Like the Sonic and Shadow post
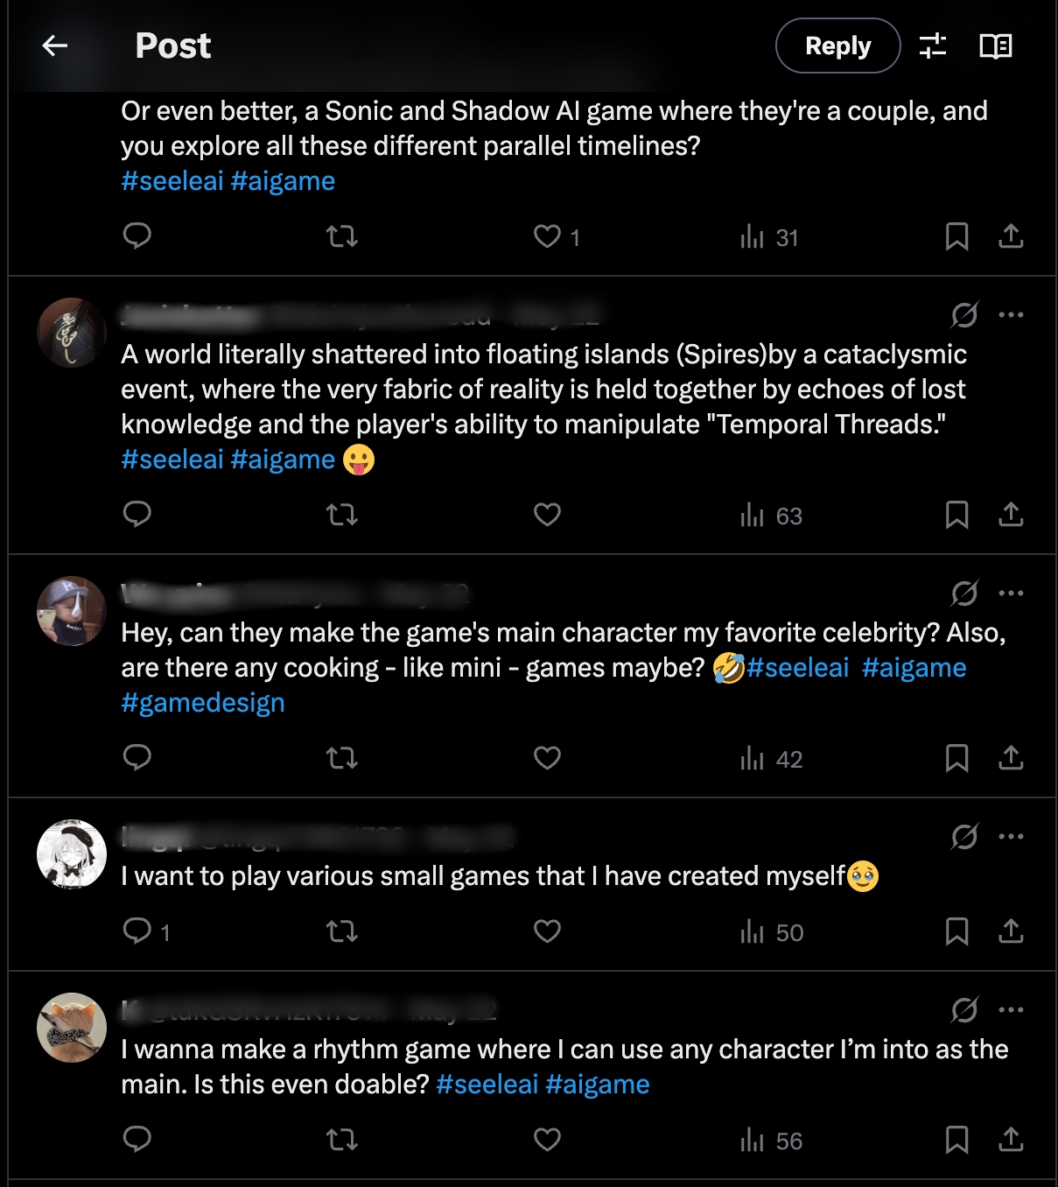This screenshot has height=1187, width=1058. click(x=548, y=236)
